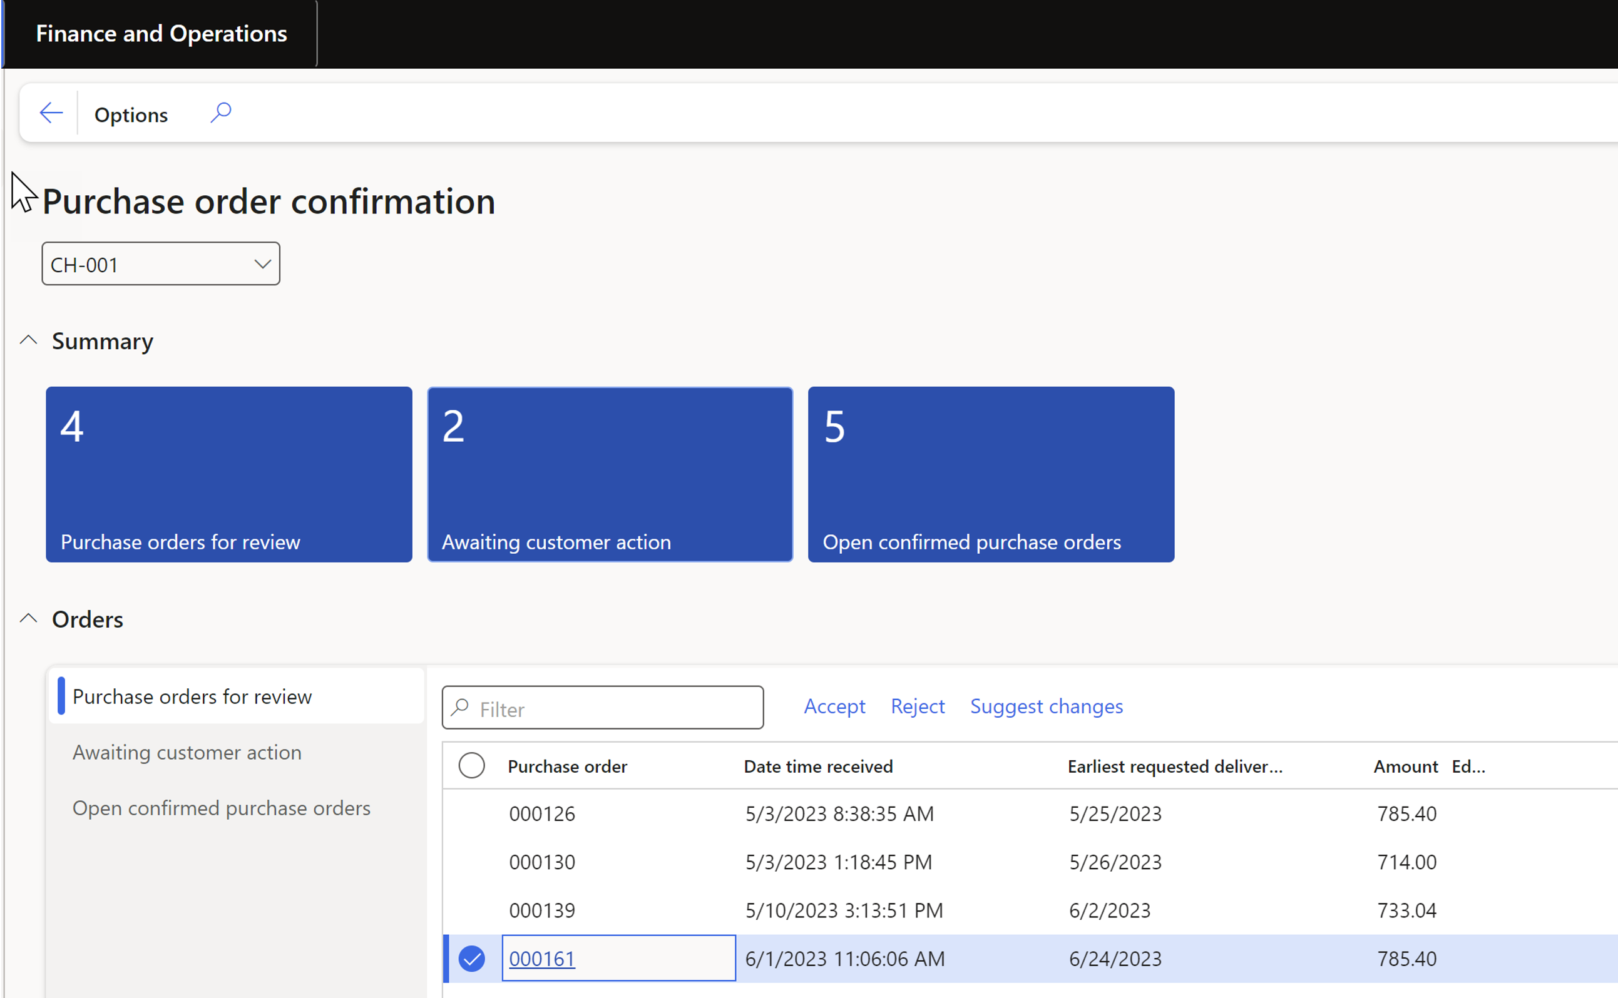Select the Purchase orders for review tab
1618x998 pixels.
click(237, 696)
